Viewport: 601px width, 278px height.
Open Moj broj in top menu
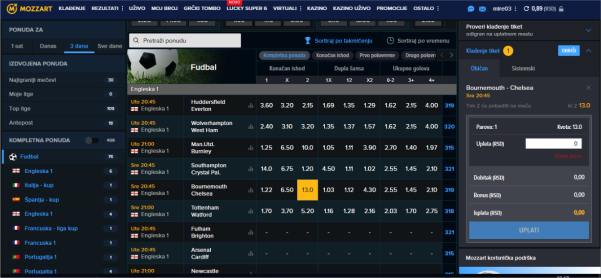(x=165, y=9)
